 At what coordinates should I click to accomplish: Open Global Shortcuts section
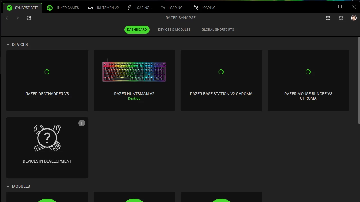(218, 30)
